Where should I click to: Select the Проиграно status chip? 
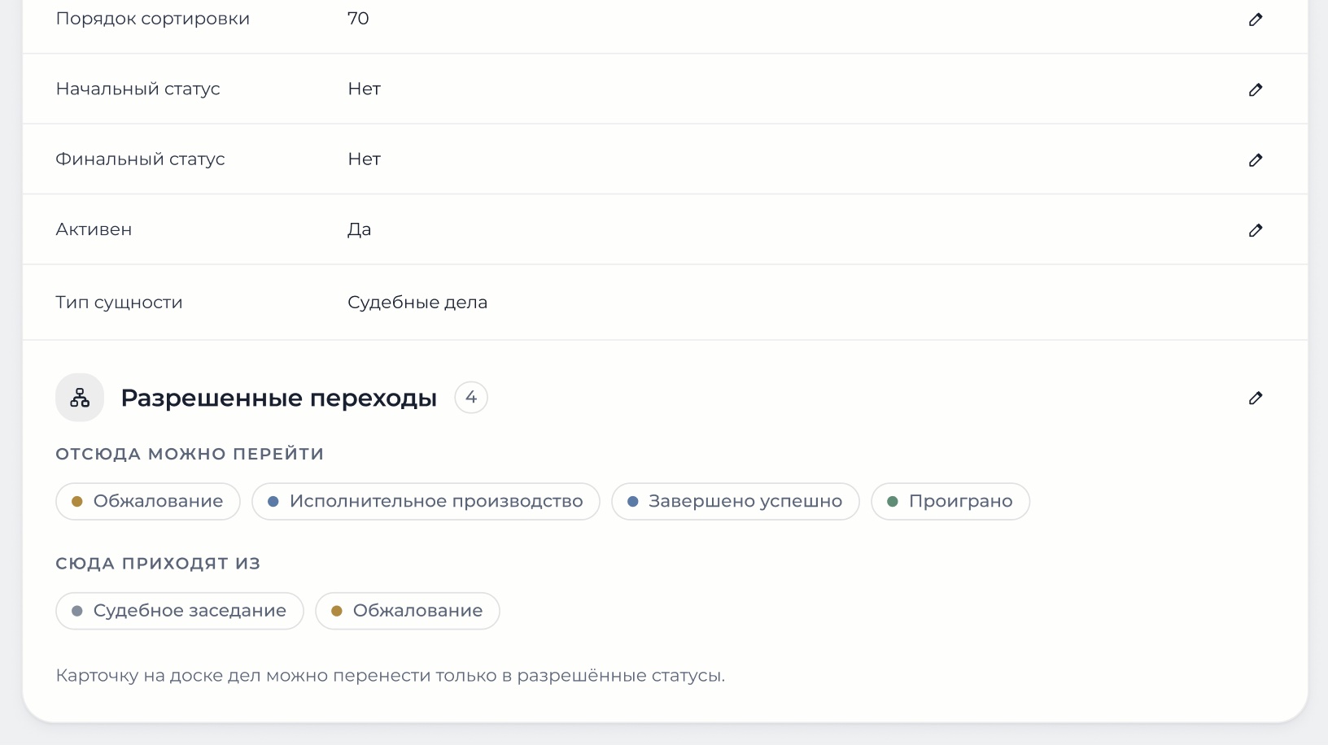[x=950, y=501]
